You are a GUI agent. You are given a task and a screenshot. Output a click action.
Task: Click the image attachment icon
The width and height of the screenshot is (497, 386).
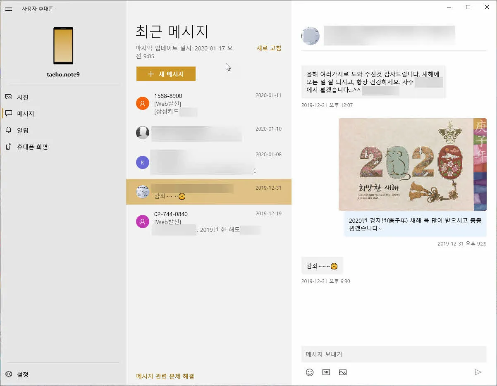[342, 372]
